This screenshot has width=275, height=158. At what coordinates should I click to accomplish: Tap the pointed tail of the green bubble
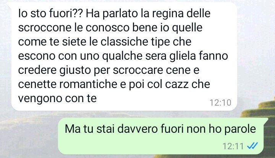pyautogui.click(x=266, y=121)
